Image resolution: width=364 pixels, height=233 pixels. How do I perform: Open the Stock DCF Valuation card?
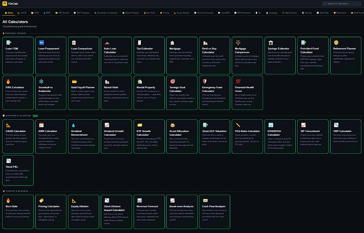click(x=215, y=137)
